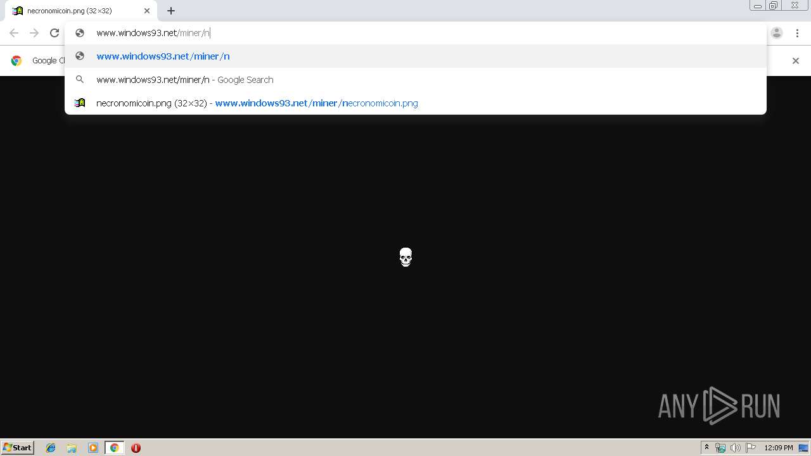
Task: Pick the necronomicoin.png history suggestion
Action: click(416, 103)
